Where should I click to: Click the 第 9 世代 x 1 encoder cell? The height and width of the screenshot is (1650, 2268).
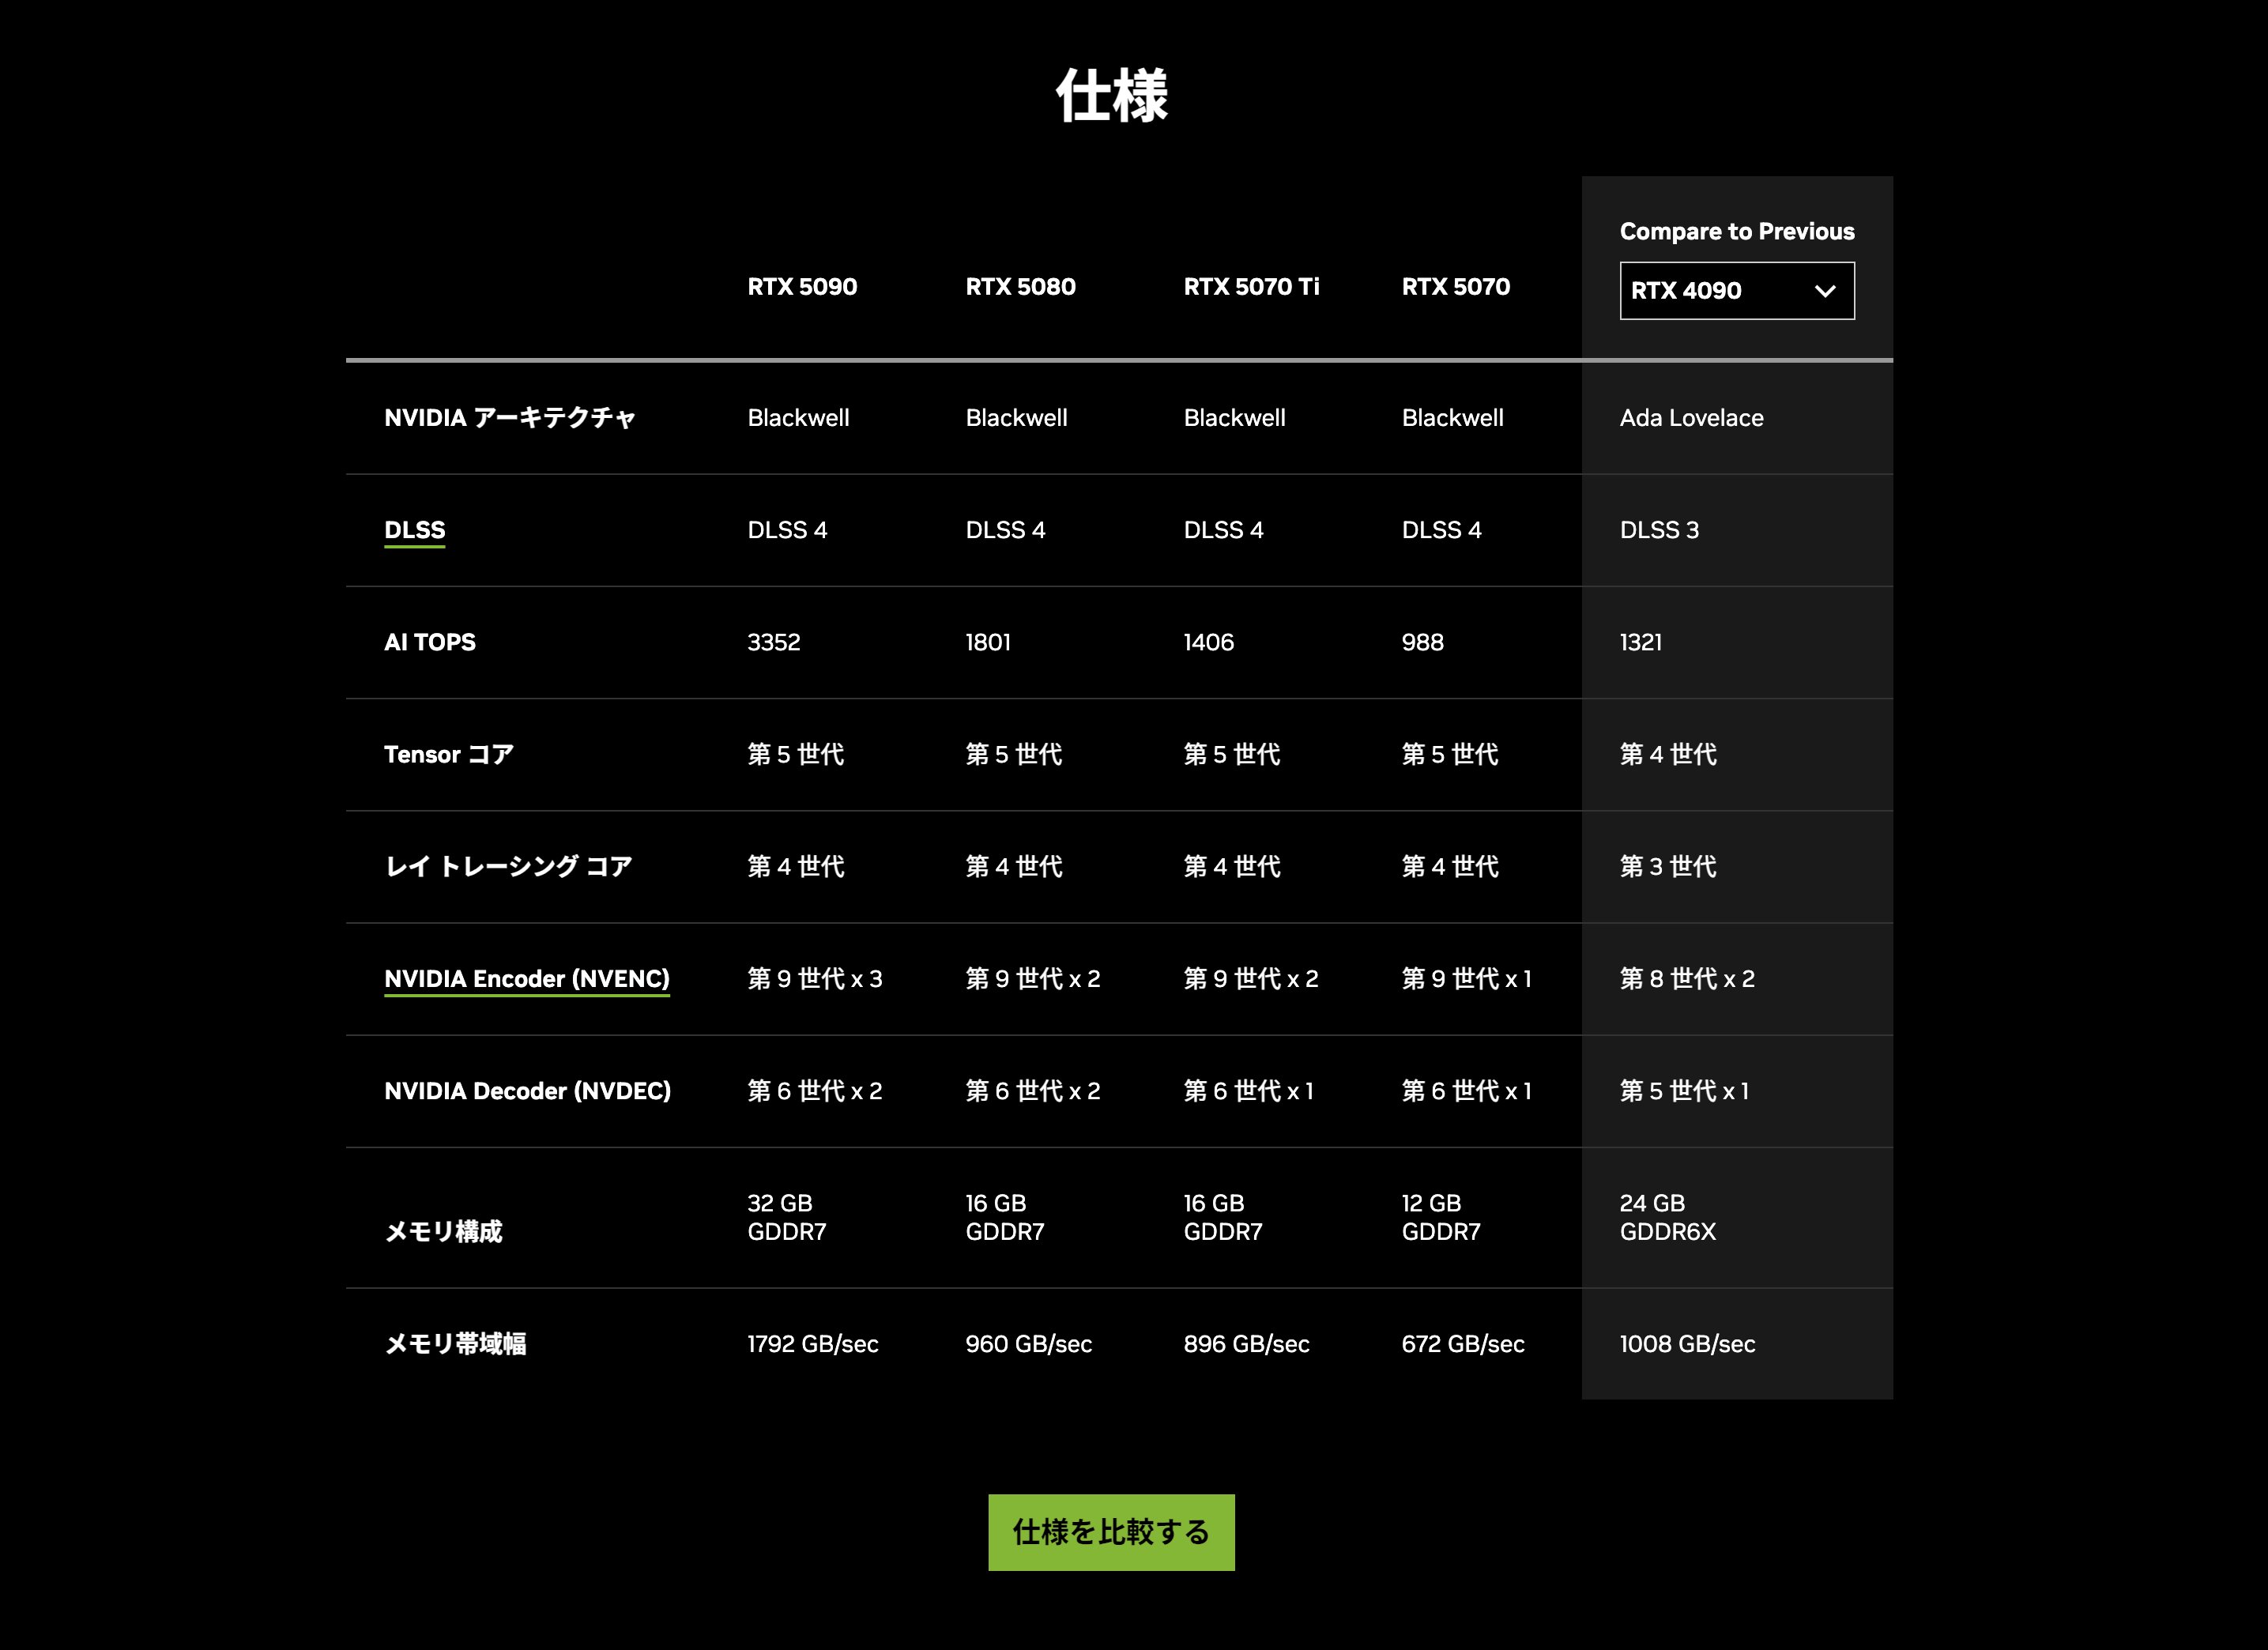tap(1466, 979)
